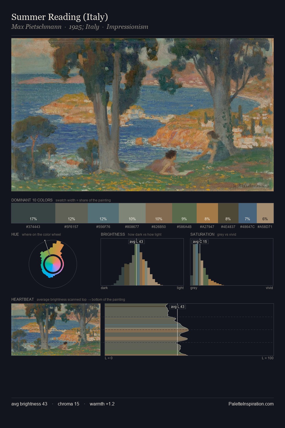285x428 pixels.
Task: Click the 'dark' axis label
Action: click(104, 288)
